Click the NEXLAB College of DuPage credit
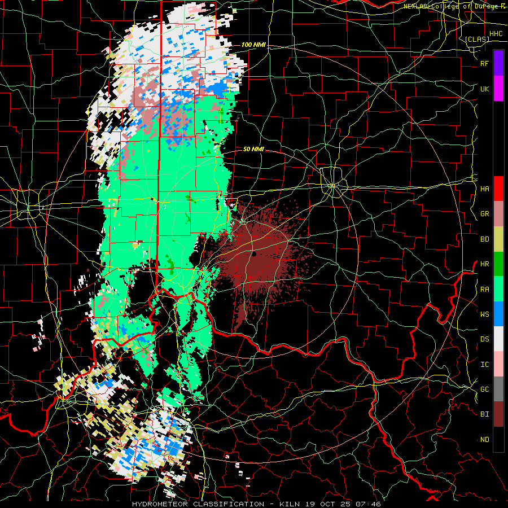This screenshot has width=508, height=508. [454, 6]
